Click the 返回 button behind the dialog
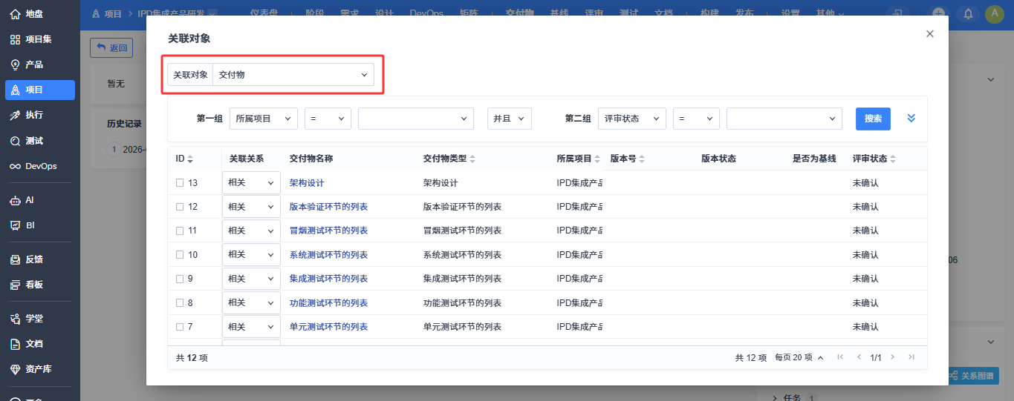The width and height of the screenshot is (1014, 401). point(111,47)
